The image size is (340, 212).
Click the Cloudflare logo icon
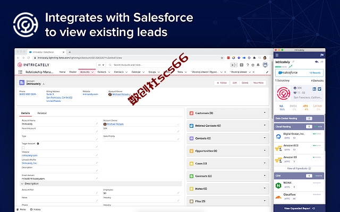click(x=278, y=197)
